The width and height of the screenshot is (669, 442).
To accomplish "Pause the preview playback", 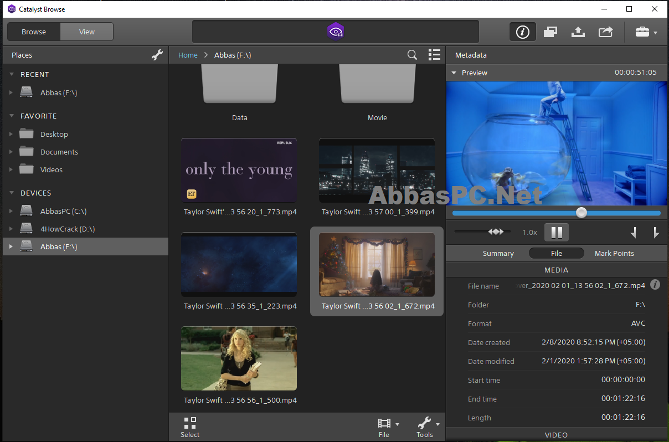I will click(x=557, y=232).
